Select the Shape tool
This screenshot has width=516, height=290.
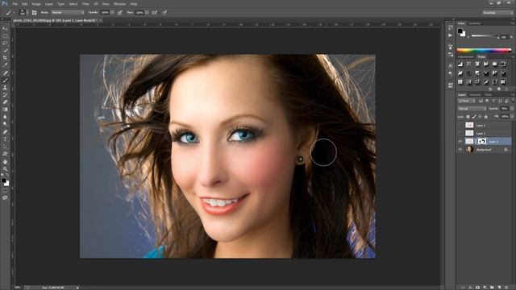[5, 154]
